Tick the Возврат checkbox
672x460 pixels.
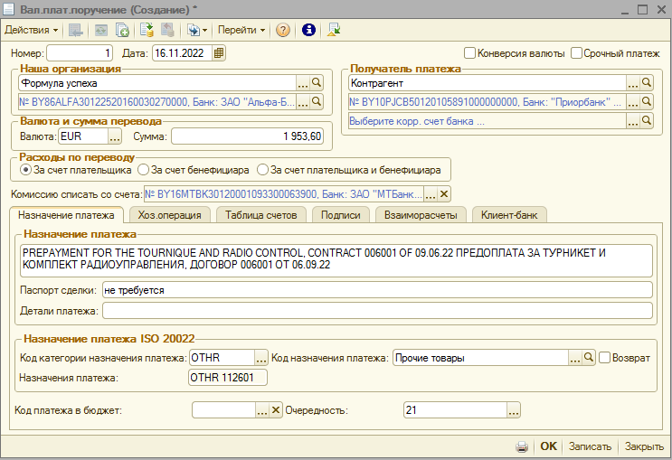[604, 358]
